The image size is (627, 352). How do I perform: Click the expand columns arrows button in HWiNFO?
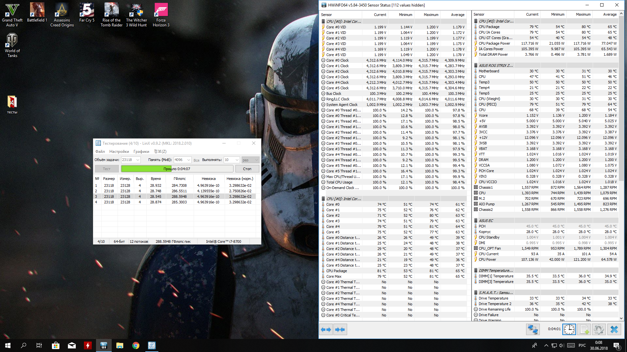pyautogui.click(x=326, y=330)
